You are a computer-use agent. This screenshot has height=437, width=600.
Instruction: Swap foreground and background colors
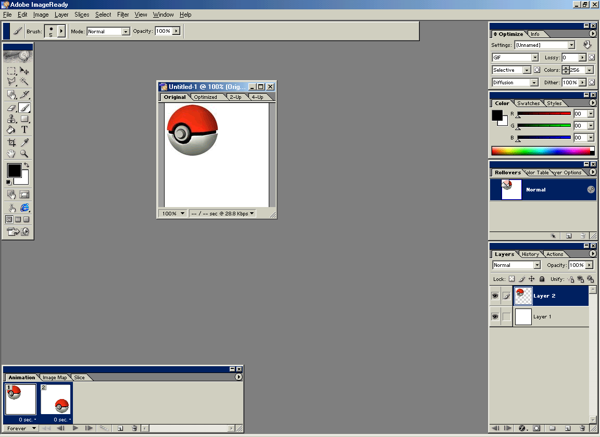pos(27,165)
